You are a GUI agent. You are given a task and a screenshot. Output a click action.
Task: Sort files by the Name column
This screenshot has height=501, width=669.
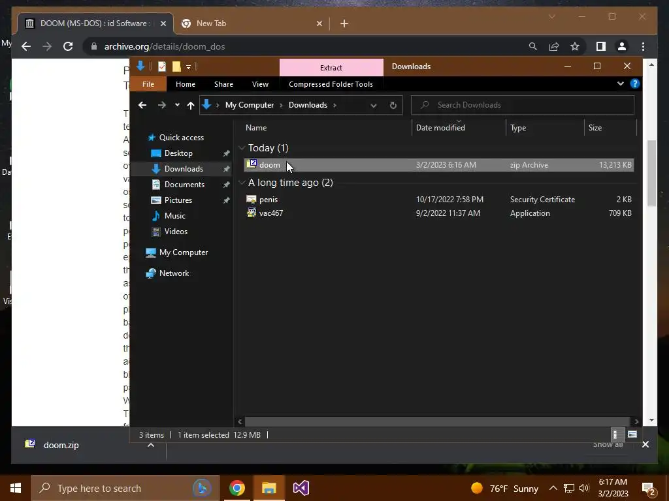click(327, 128)
